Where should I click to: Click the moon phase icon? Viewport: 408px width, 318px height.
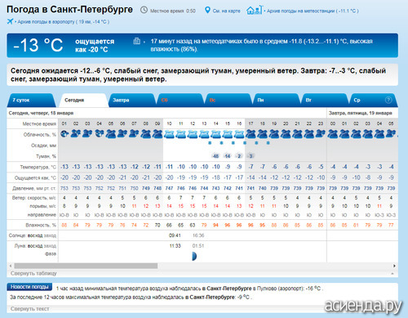[194, 256]
